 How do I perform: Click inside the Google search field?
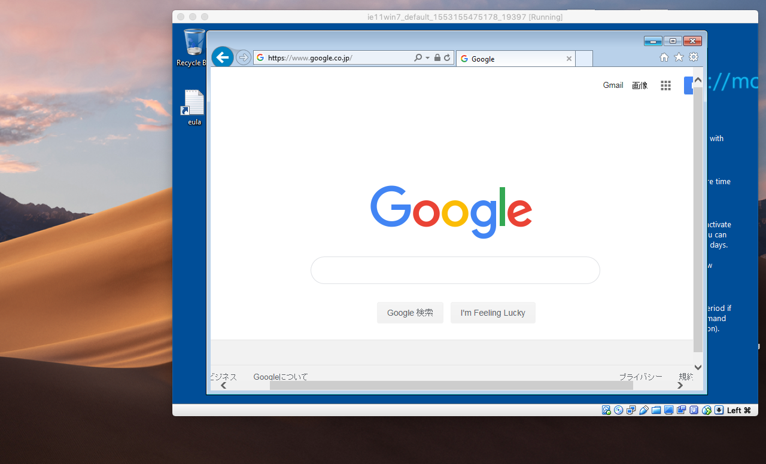(455, 270)
